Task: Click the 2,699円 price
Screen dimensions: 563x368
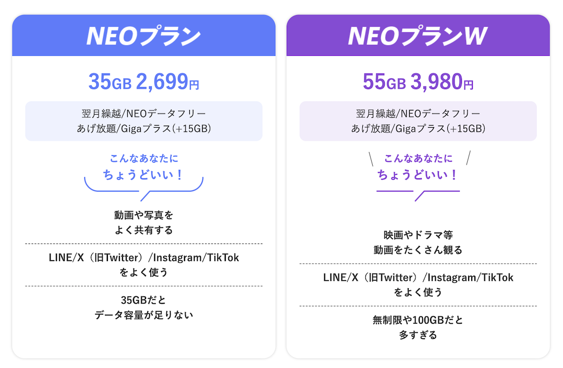Action: 167,82
